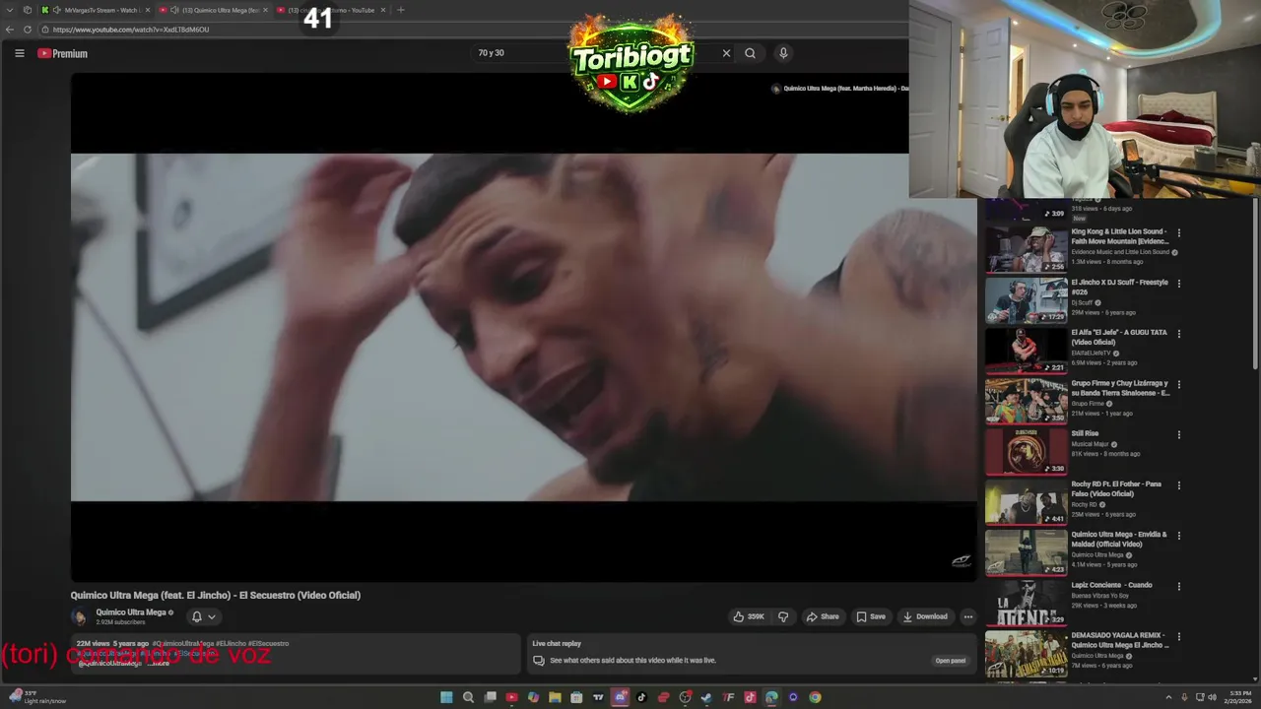Save the video to a playlist

[x=871, y=616]
